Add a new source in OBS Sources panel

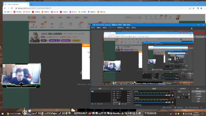tap(114, 104)
